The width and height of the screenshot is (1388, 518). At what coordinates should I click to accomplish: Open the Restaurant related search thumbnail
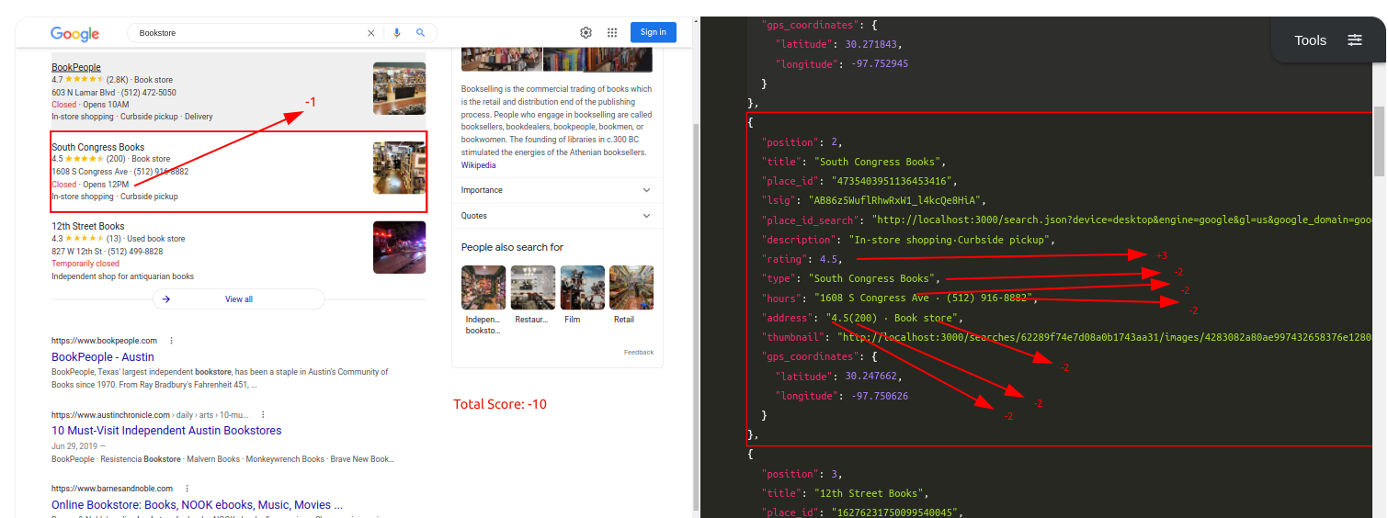click(x=533, y=287)
